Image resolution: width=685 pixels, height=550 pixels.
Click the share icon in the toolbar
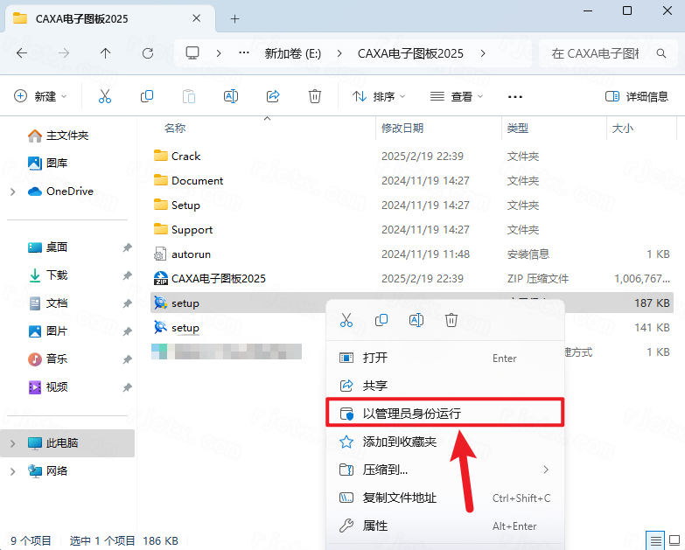pos(273,96)
